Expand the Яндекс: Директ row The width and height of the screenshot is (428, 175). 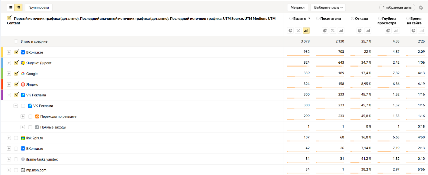9,63
